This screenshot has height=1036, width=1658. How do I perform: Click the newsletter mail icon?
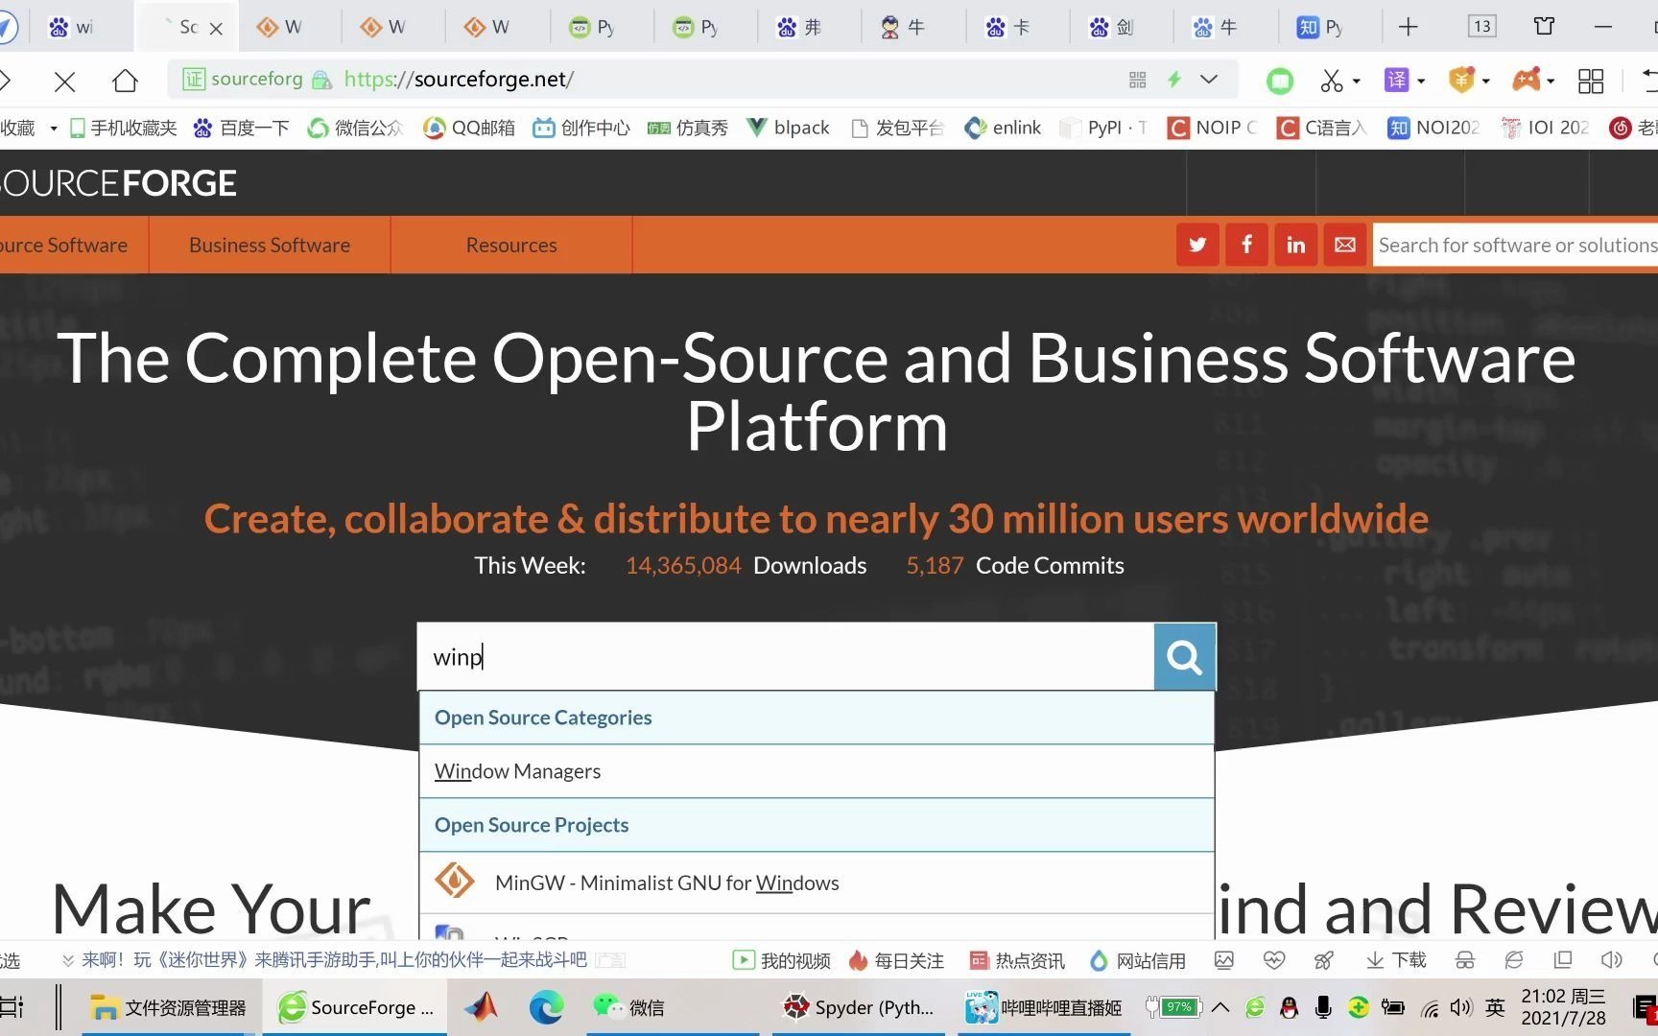point(1345,245)
